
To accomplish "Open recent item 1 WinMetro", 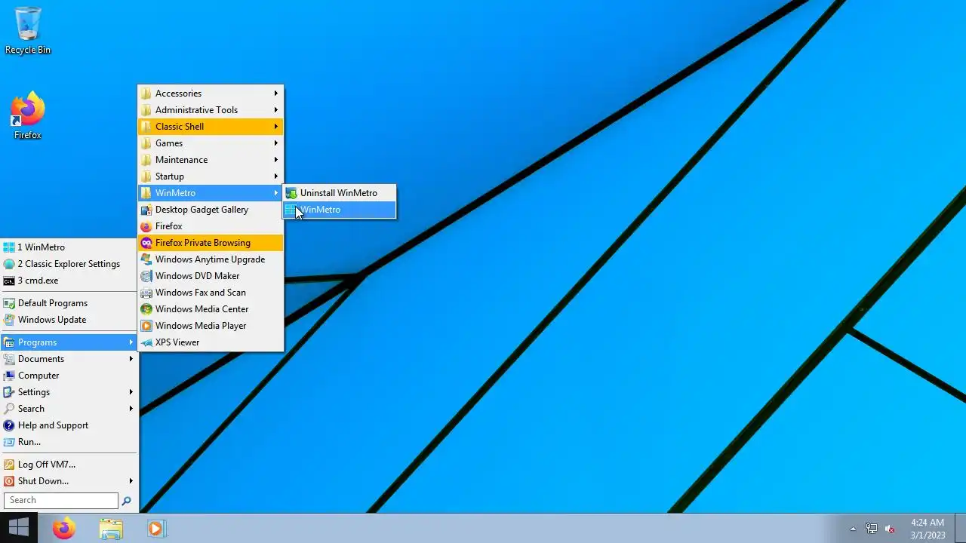I will point(69,247).
